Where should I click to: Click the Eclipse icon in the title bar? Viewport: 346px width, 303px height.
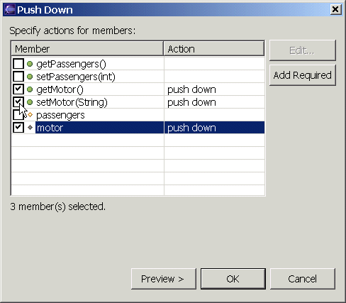[x=10, y=10]
